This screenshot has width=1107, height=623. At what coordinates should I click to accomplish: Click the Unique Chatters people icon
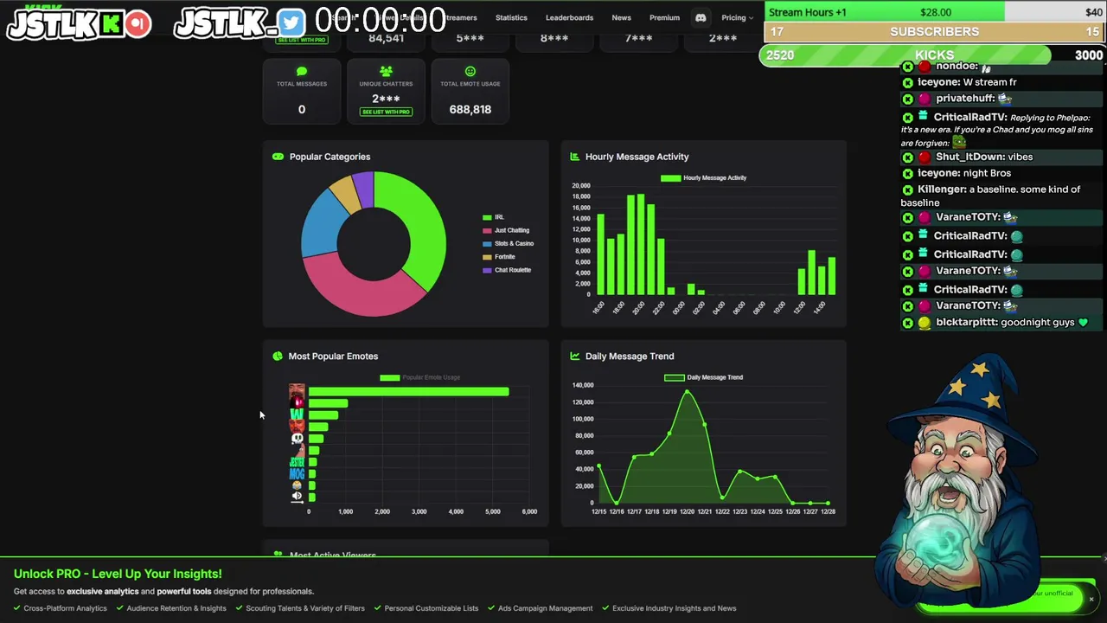point(386,72)
